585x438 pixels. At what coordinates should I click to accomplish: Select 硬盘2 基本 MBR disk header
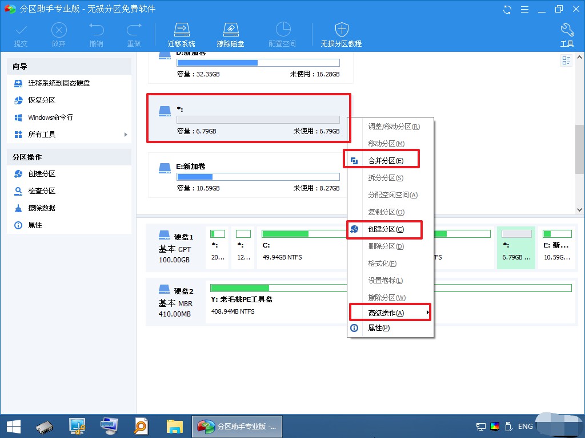coord(176,302)
